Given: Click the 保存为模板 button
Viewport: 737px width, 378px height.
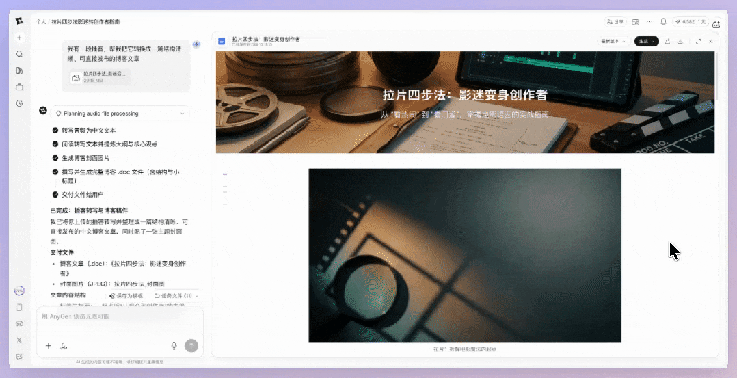Looking at the screenshot, I should [126, 296].
